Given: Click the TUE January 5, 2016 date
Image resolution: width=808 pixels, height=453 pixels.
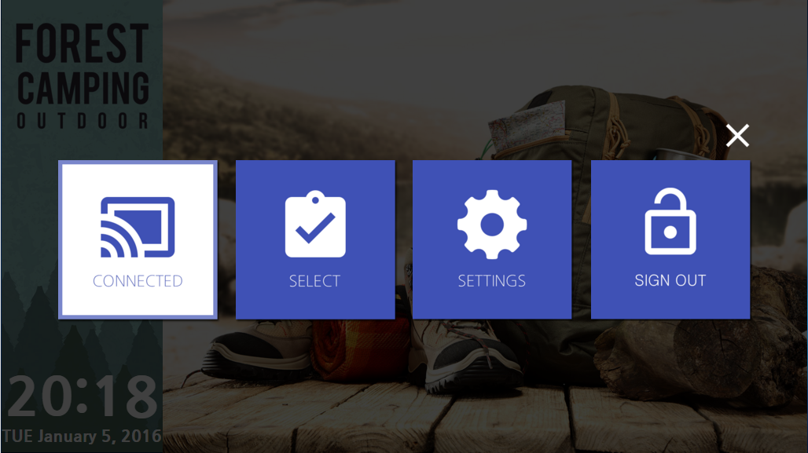Looking at the screenshot, I should [x=82, y=437].
